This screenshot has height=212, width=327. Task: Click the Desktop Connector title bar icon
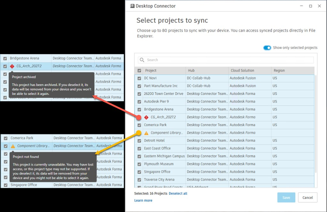click(132, 6)
